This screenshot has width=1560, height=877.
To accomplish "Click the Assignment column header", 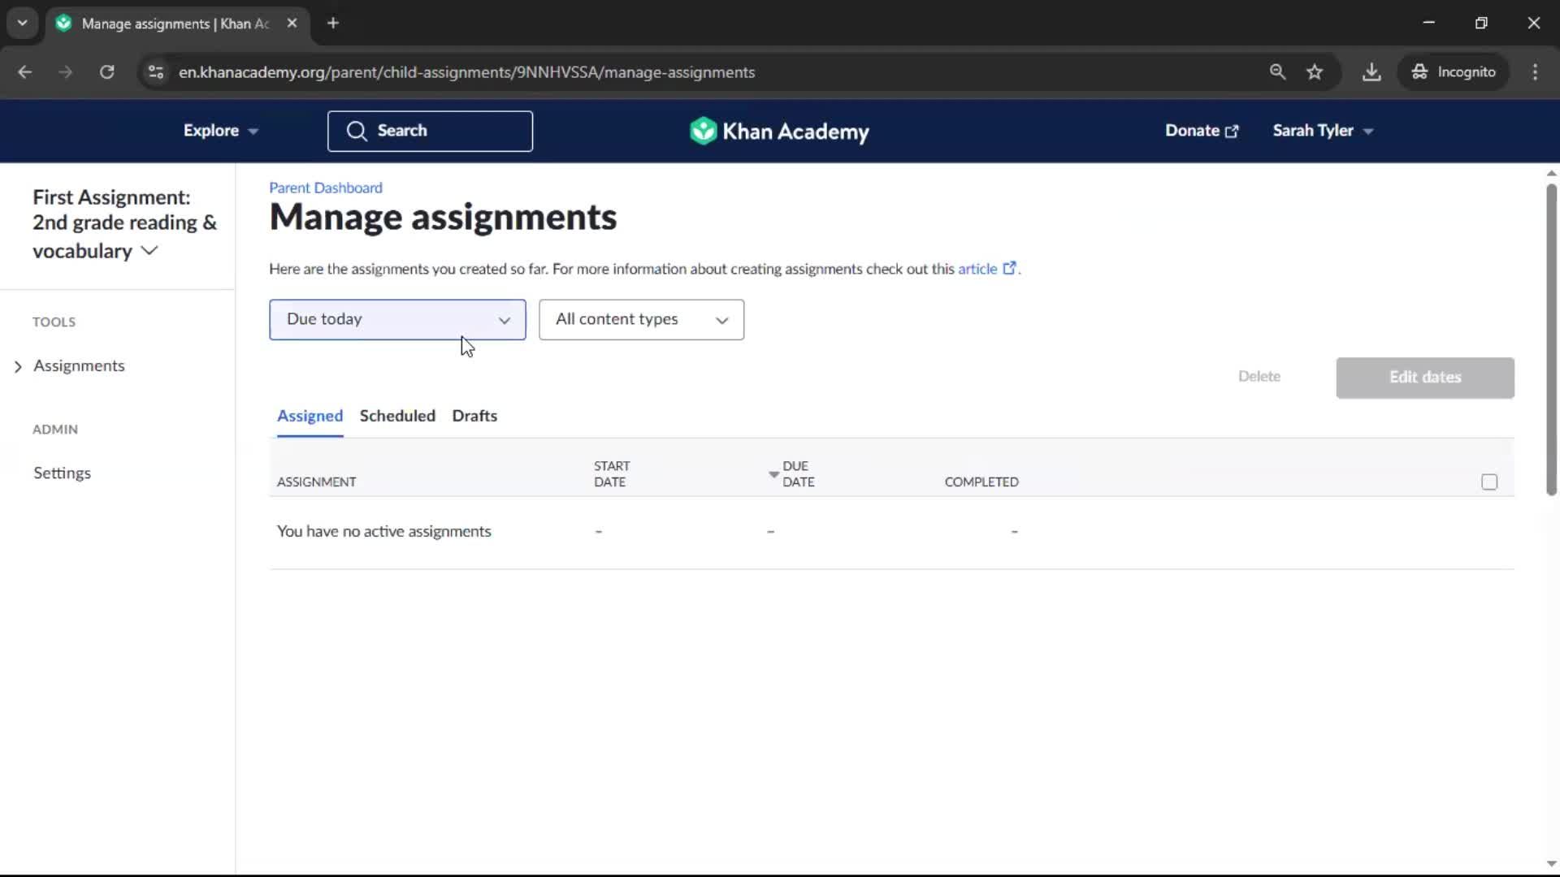I will point(316,482).
